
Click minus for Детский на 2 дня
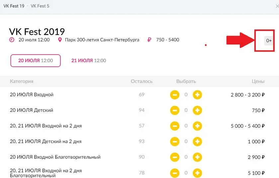pos(175,142)
